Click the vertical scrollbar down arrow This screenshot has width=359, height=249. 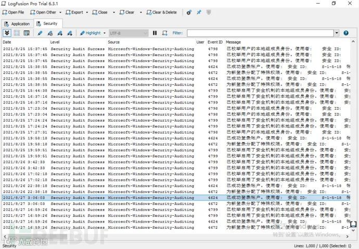[353, 230]
